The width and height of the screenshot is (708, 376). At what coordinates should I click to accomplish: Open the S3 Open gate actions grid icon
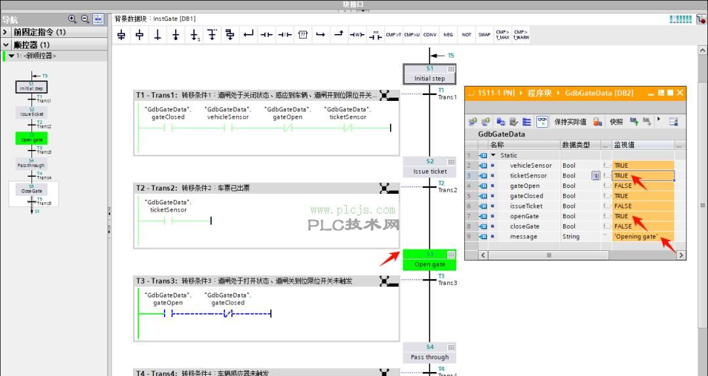point(450,255)
